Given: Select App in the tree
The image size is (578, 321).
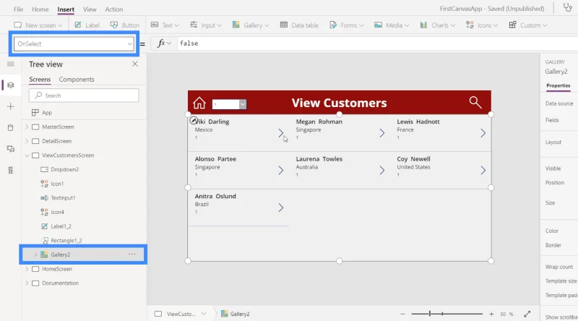Looking at the screenshot, I should click(47, 113).
